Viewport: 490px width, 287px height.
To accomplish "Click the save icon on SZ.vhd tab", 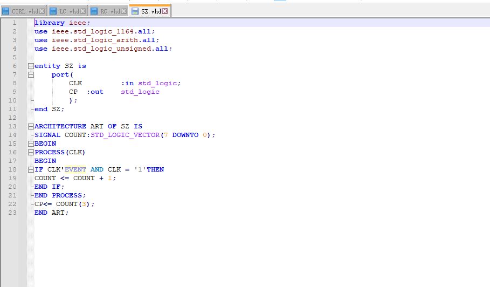I will 135,11.
